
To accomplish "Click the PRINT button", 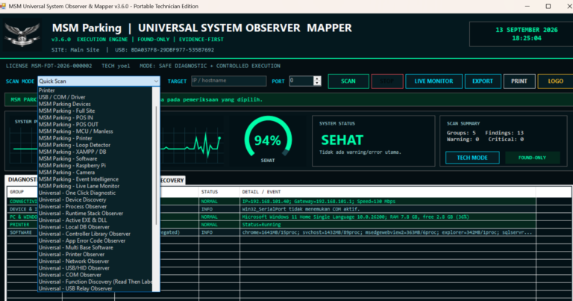I will 519,81.
